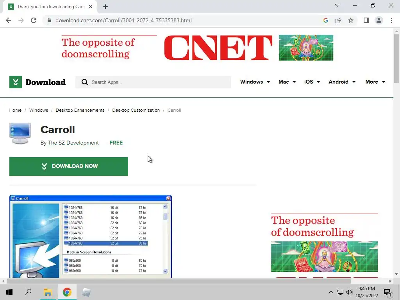The image size is (400, 300).
Task: Click the green Download logo icon
Action: (x=16, y=82)
